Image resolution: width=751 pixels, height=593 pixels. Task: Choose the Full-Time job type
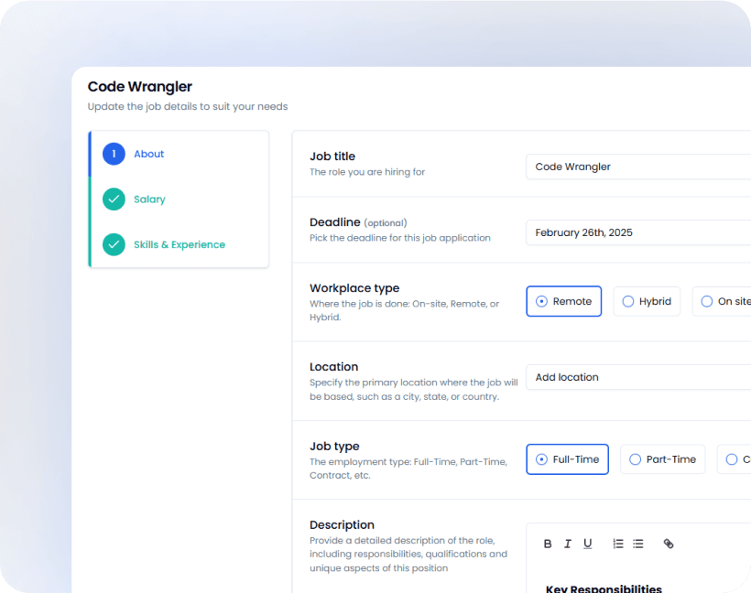(x=568, y=459)
